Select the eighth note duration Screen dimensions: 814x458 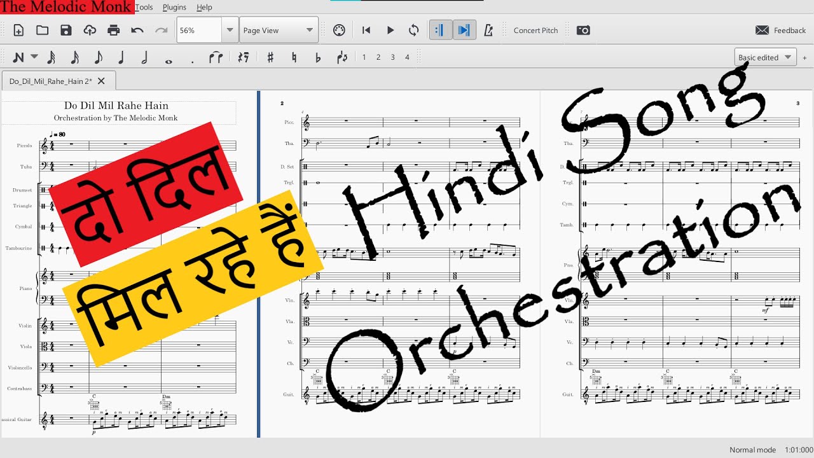98,57
